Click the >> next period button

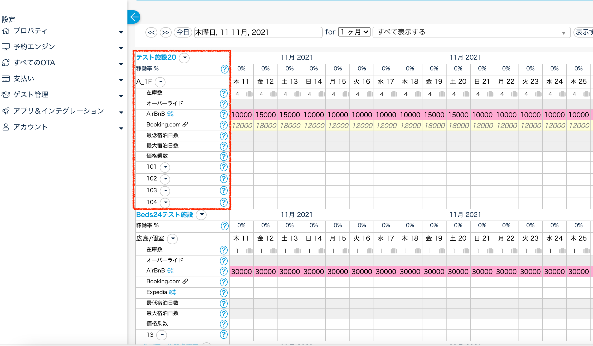(165, 33)
